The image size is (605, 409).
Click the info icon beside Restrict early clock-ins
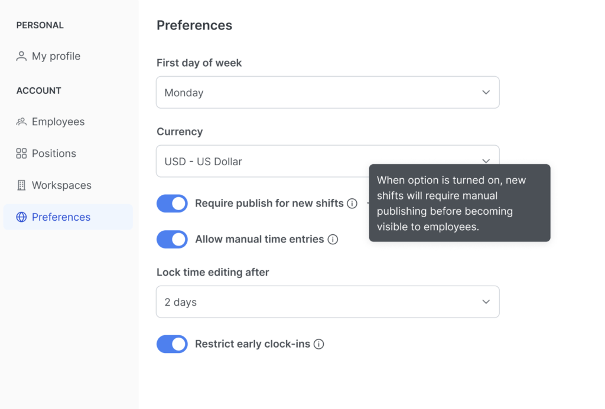[x=318, y=343]
